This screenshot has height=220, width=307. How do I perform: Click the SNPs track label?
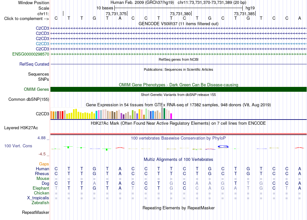coord(44,79)
